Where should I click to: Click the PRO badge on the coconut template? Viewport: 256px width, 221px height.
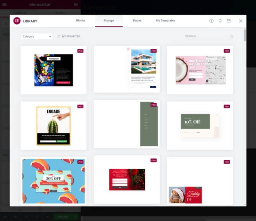[226, 51]
